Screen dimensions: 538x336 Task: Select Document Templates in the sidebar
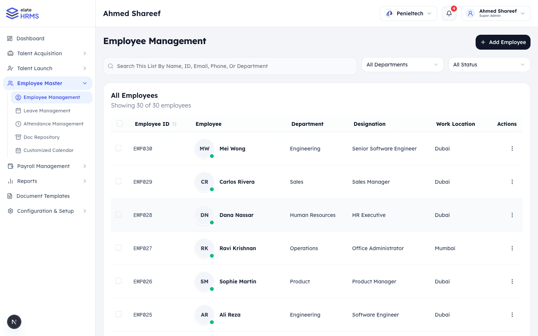[x=43, y=196]
